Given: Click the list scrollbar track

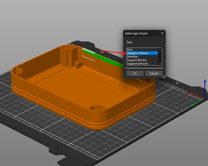Looking at the screenshot, I should (x=159, y=56).
